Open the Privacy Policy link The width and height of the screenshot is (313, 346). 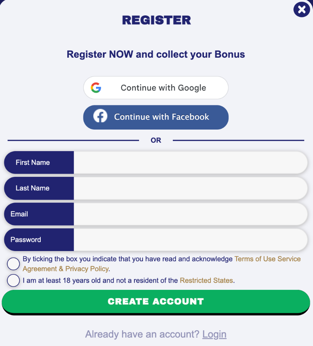click(84, 269)
